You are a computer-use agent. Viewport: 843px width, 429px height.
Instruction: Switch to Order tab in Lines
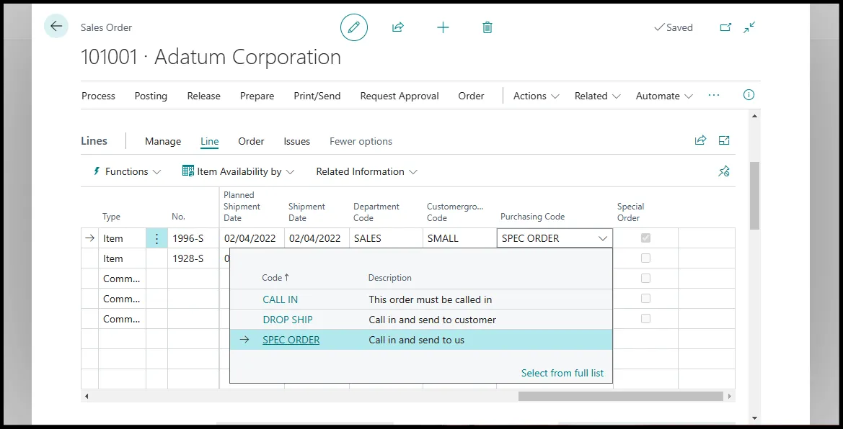click(251, 141)
